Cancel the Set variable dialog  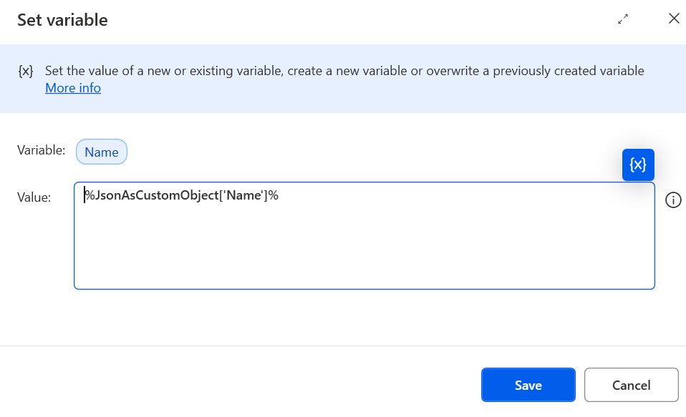(x=632, y=385)
